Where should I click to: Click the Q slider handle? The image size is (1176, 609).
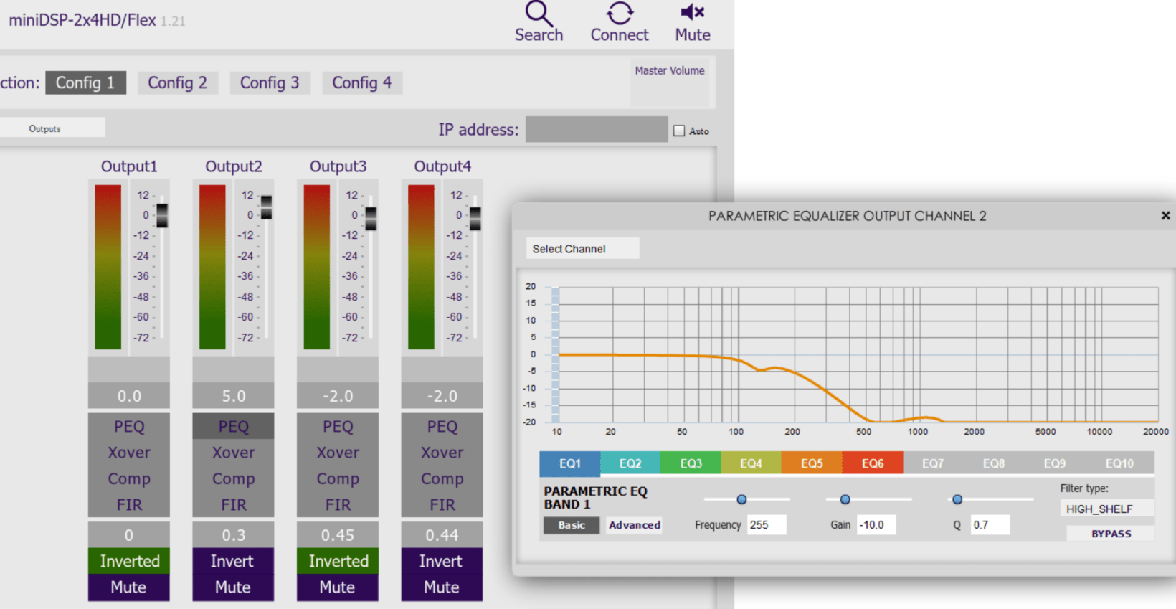[957, 499]
